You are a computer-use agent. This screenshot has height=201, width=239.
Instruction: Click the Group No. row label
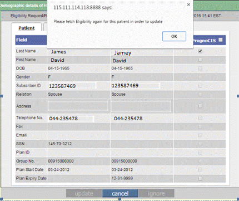tap(25, 161)
